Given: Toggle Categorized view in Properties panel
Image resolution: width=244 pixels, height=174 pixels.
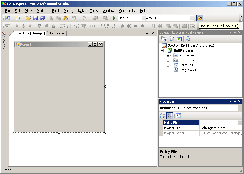Looking at the screenshot, I should (163, 116).
